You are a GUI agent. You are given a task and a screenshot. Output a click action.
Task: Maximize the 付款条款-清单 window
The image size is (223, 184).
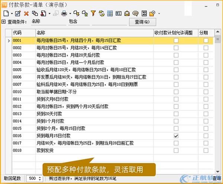click(x=217, y=5)
